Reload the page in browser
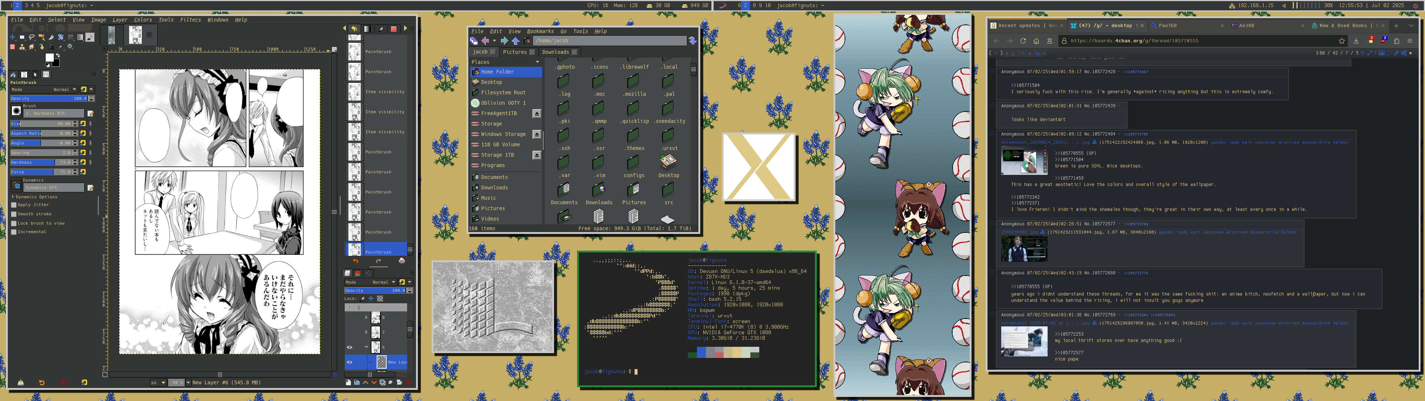The image size is (1425, 401). pyautogui.click(x=1023, y=41)
